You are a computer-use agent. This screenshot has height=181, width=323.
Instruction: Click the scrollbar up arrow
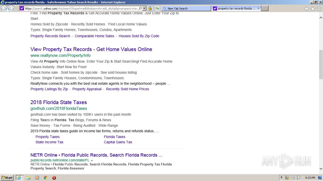tap(321, 18)
